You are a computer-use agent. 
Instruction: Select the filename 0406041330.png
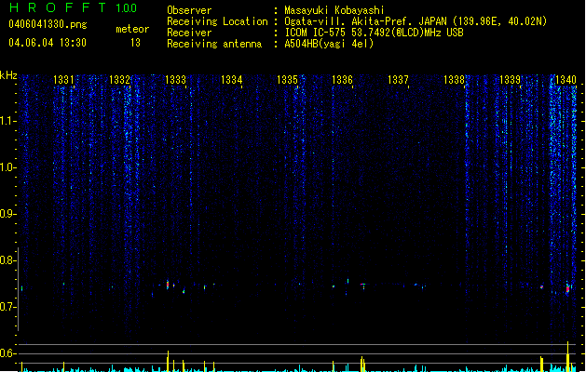(48, 24)
